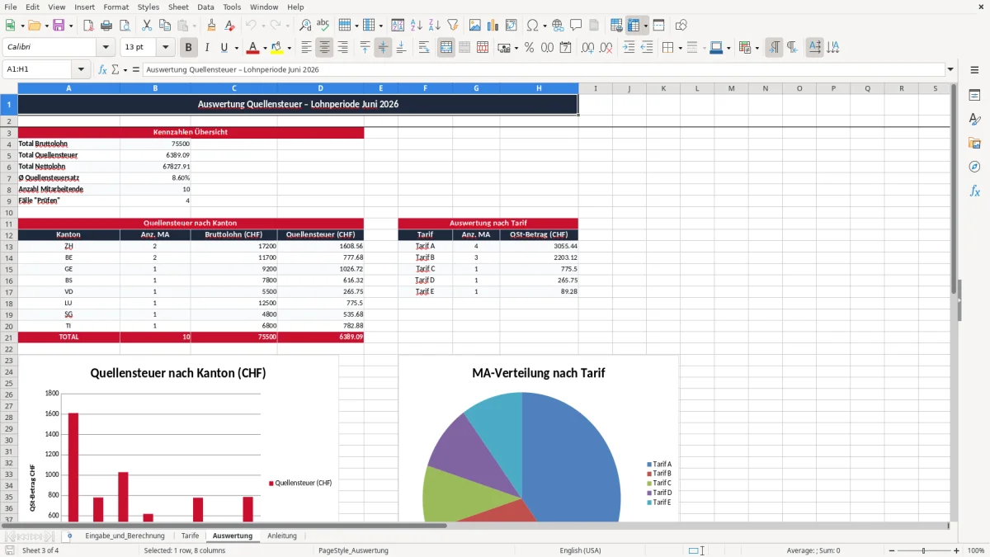The image size is (990, 557).
Task: Switch to the Tarife sheet tab
Action: (x=191, y=536)
